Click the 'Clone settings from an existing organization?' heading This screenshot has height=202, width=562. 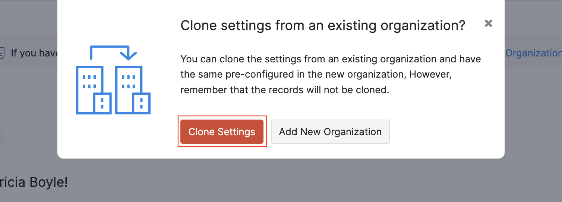tap(323, 26)
